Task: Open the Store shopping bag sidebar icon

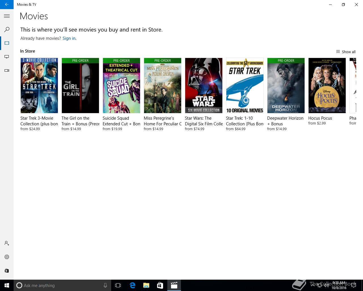Action: [7, 271]
